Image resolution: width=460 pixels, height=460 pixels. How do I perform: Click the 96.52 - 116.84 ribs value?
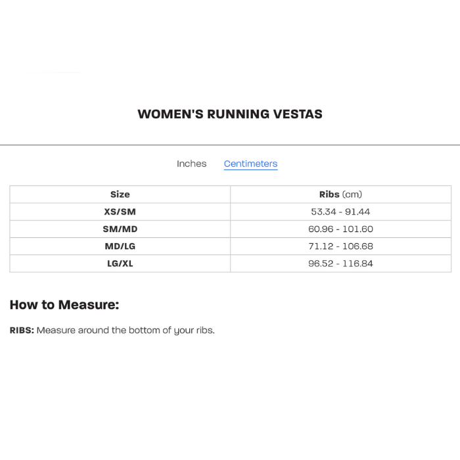[340, 264]
